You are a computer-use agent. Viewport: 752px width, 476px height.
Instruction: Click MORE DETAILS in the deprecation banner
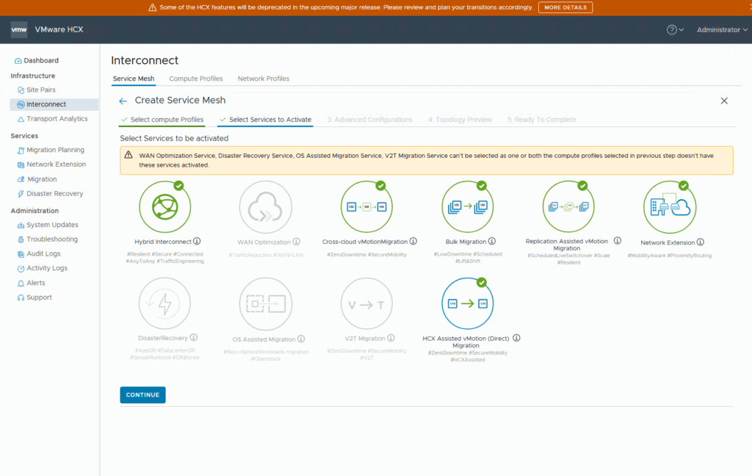pos(565,7)
